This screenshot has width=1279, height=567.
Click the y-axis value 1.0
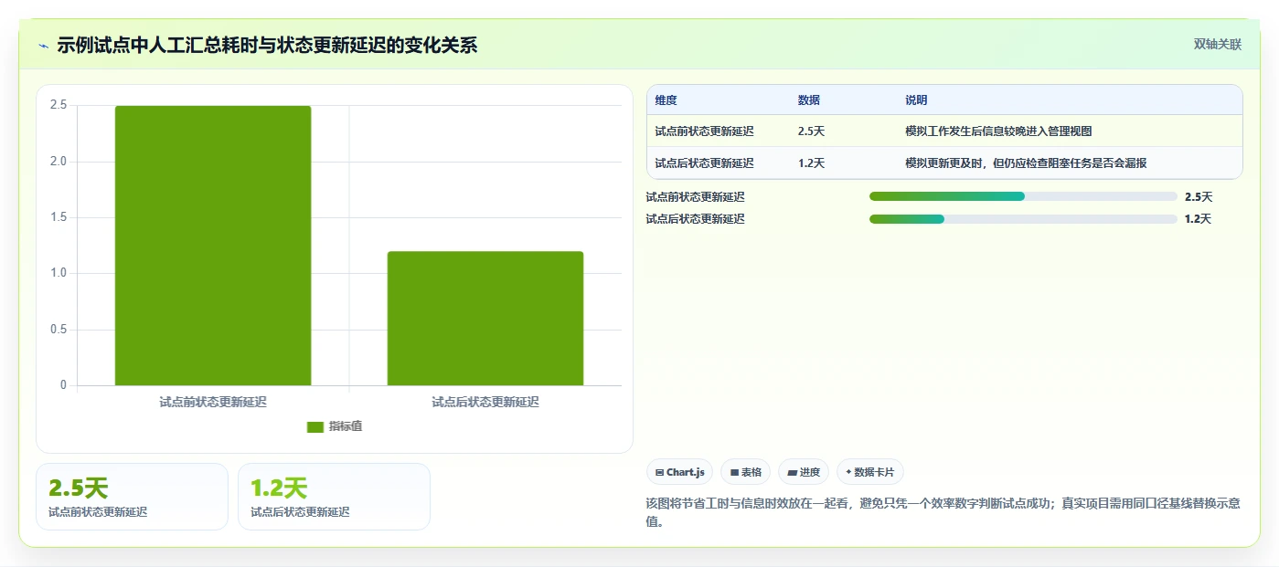pos(59,273)
